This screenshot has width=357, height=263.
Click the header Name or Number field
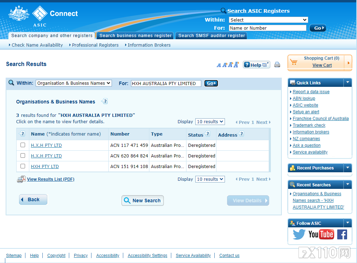tap(267, 28)
